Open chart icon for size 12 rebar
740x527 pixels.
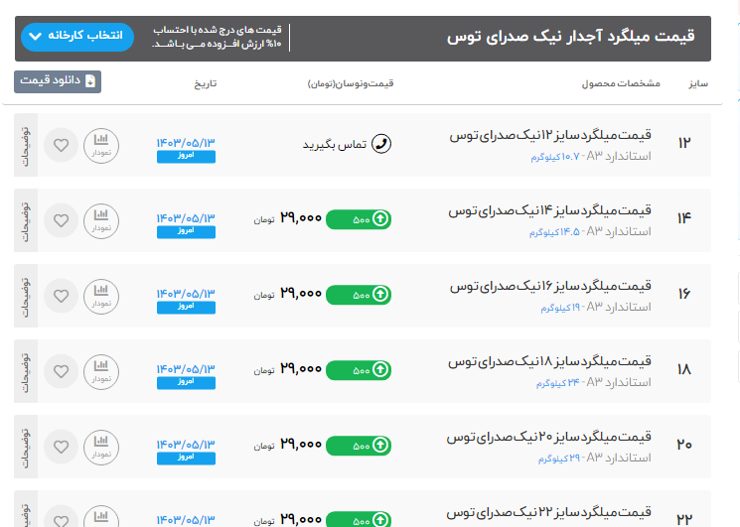(100, 145)
